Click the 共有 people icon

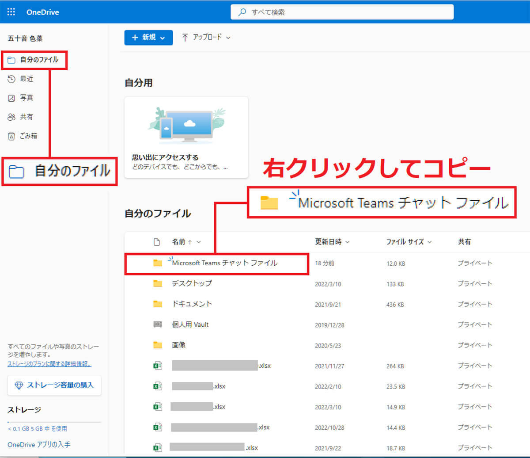[x=11, y=117]
